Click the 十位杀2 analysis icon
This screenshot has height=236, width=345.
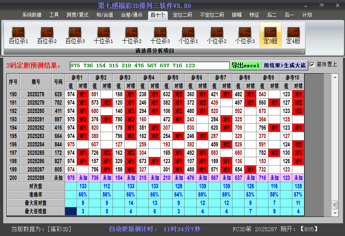point(132,35)
